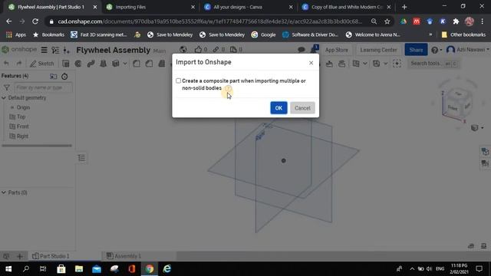Open the App Store
Screen dimensions: 491x276
click(x=336, y=50)
